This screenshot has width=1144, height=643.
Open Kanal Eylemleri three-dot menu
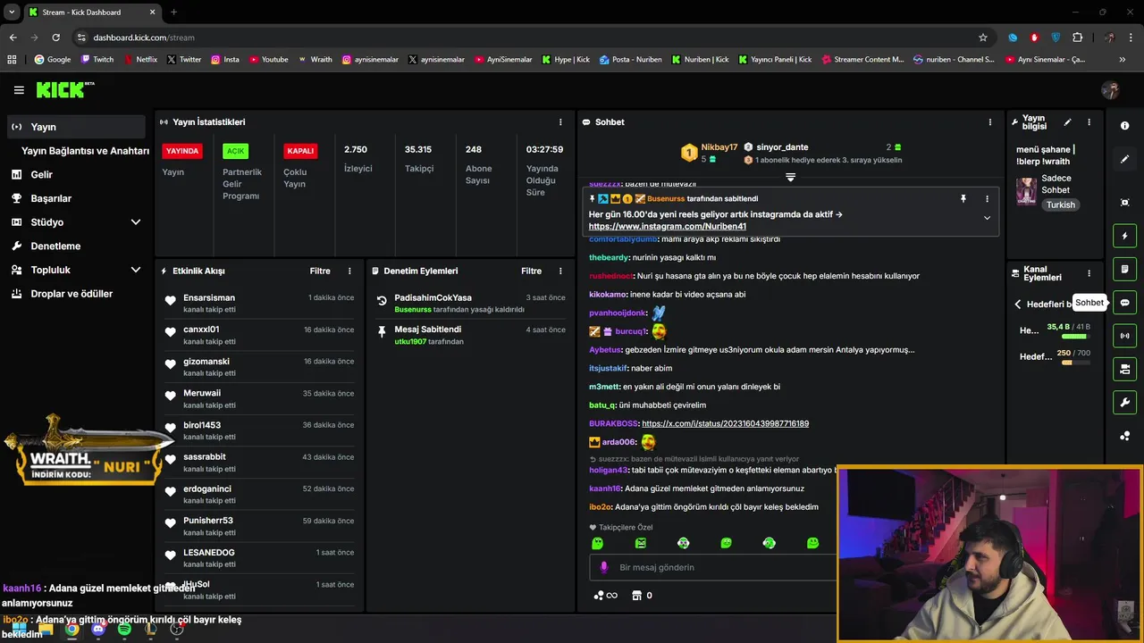click(1089, 274)
